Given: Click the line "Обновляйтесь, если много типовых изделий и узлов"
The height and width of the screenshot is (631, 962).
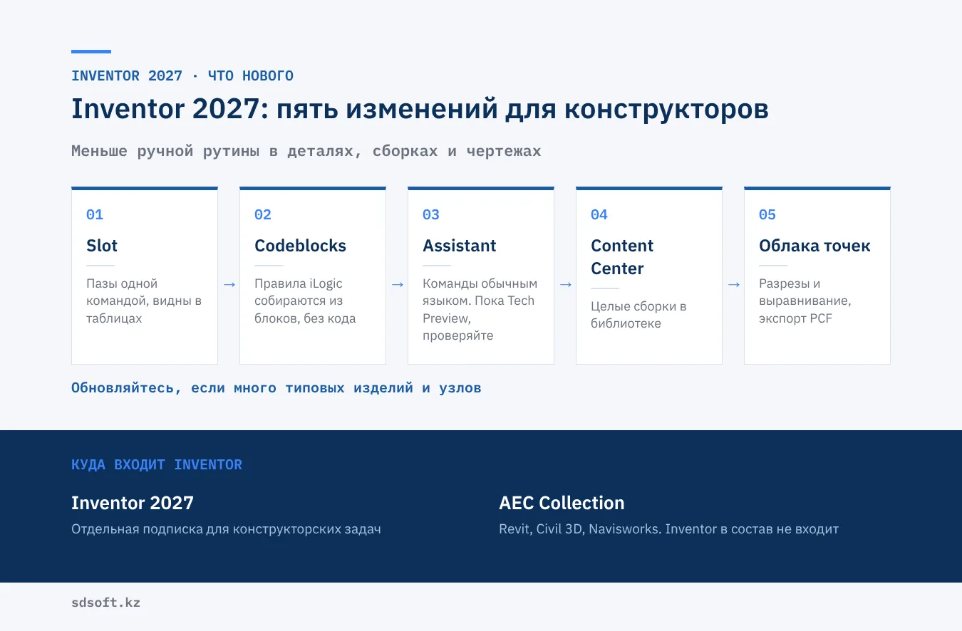Looking at the screenshot, I should (x=276, y=388).
